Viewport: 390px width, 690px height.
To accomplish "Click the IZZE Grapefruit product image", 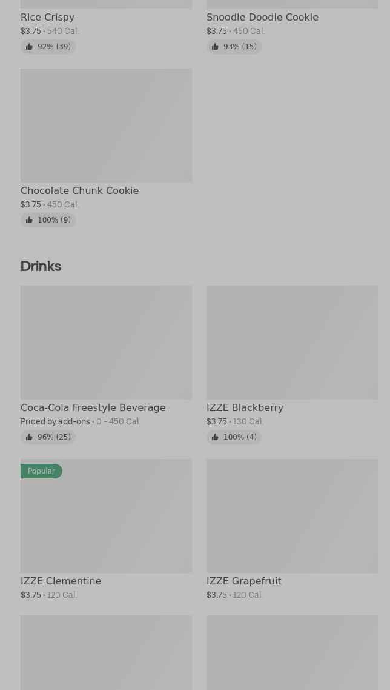I will pyautogui.click(x=292, y=516).
